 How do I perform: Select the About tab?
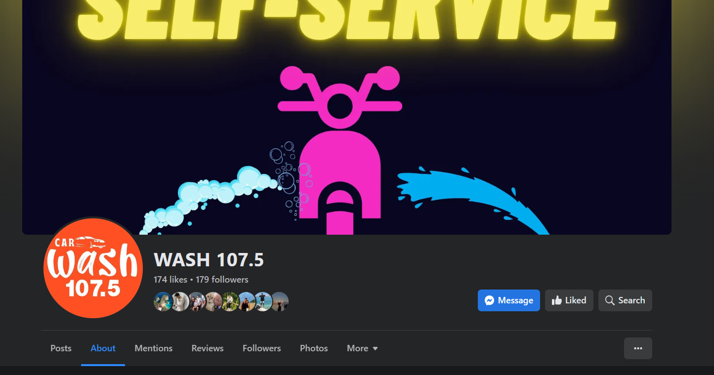pyautogui.click(x=103, y=348)
